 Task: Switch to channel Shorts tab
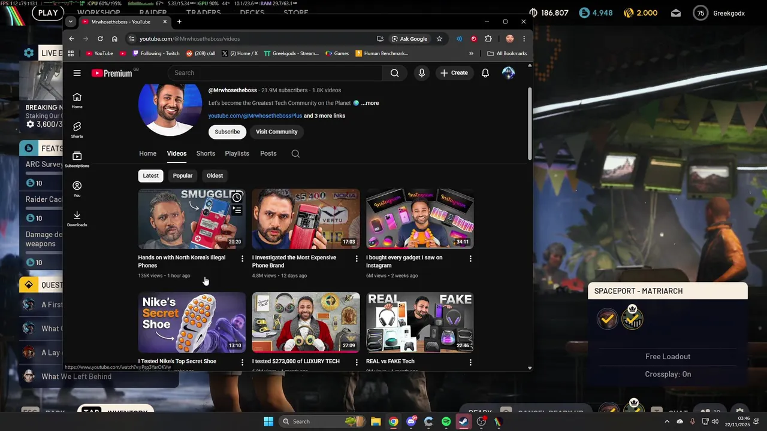(x=206, y=153)
